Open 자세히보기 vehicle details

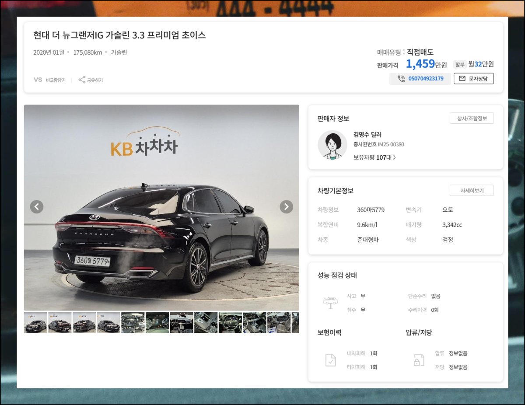(472, 191)
